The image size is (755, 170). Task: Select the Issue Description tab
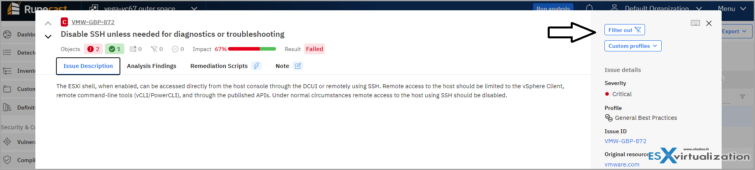[88, 66]
